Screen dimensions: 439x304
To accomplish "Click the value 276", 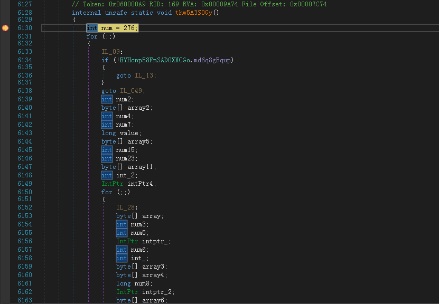I will (x=129, y=28).
